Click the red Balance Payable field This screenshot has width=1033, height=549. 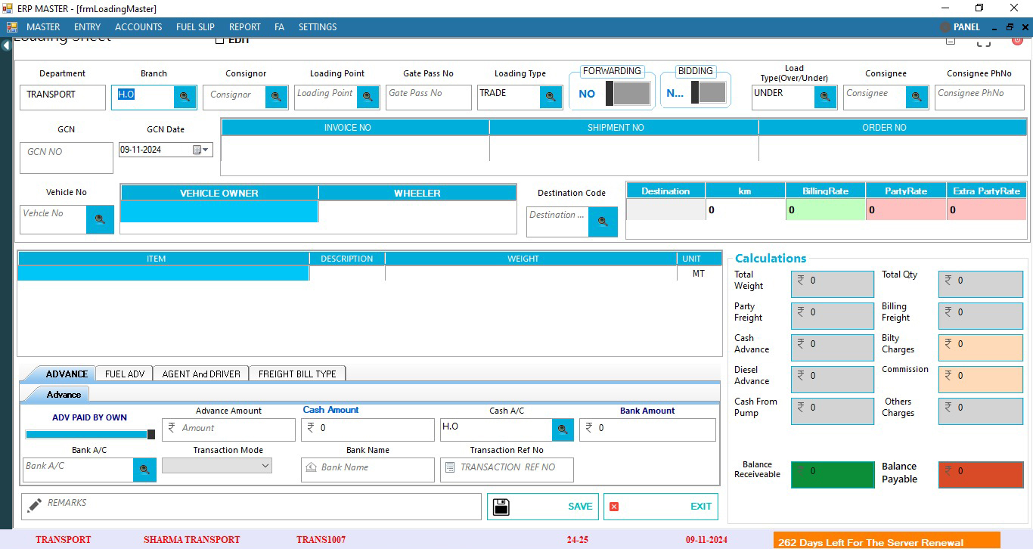click(981, 474)
